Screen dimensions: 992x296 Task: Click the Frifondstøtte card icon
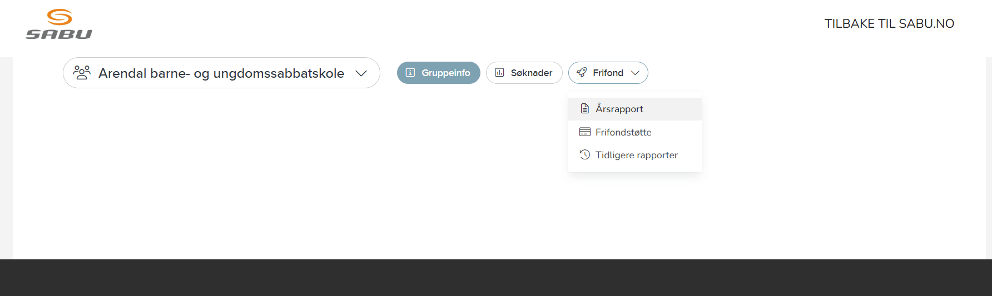point(584,132)
